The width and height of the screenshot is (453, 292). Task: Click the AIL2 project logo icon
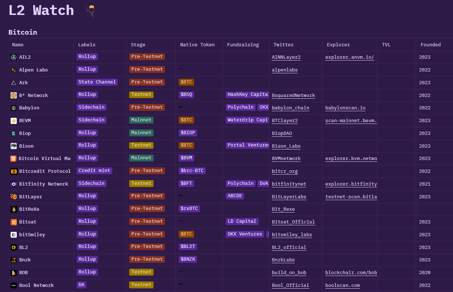pyautogui.click(x=13, y=57)
